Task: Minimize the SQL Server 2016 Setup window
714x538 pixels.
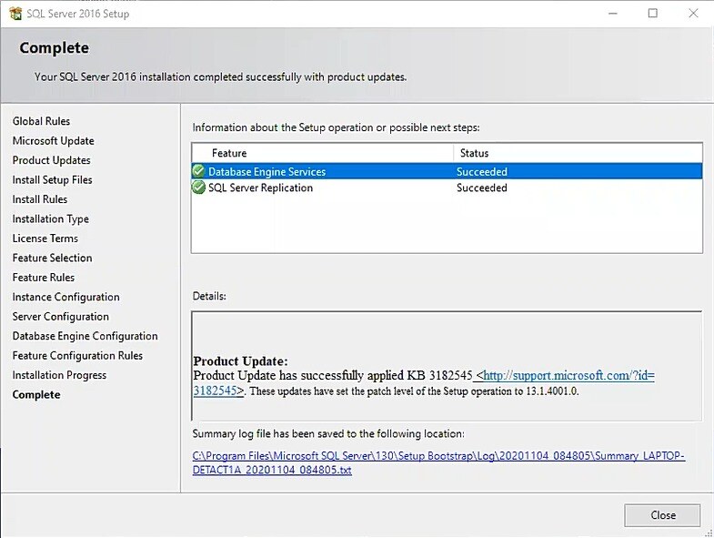Action: (613, 14)
